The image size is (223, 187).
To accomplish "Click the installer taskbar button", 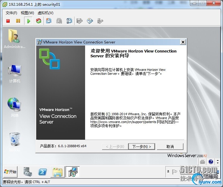I will (73, 172).
